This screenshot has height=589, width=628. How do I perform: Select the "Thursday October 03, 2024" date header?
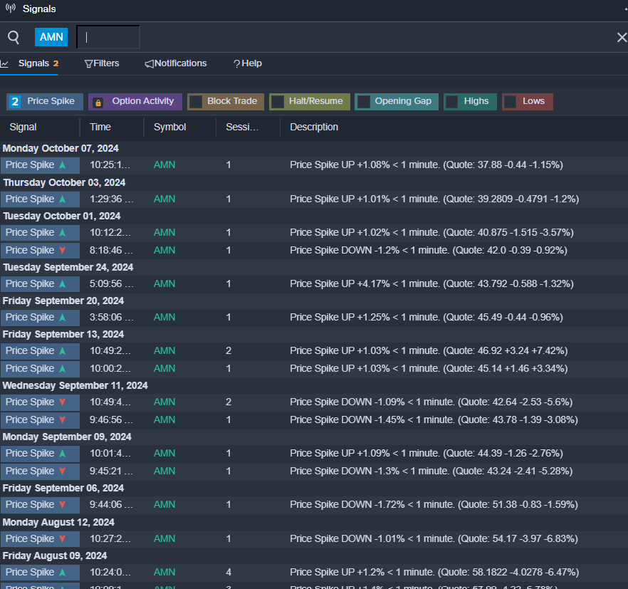tap(64, 183)
